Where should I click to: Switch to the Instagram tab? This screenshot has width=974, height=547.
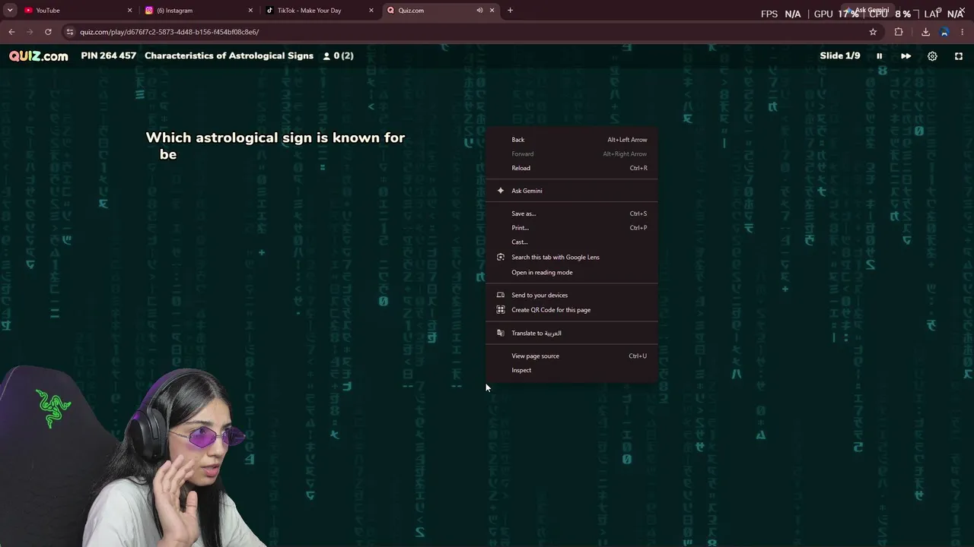tap(198, 11)
